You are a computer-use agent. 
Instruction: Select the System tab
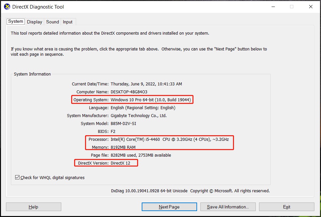tap(15, 21)
